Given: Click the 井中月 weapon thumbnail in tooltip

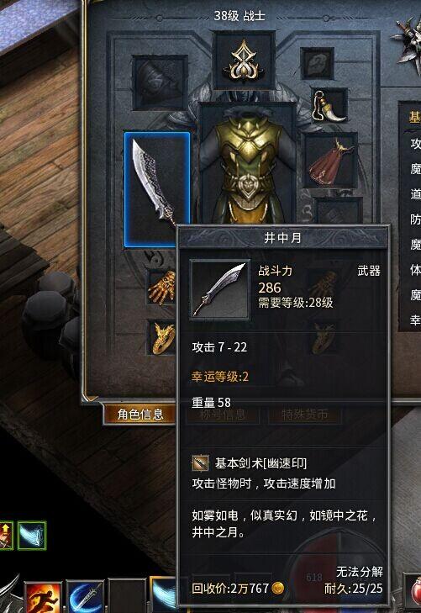Looking at the screenshot, I should pyautogui.click(x=220, y=290).
